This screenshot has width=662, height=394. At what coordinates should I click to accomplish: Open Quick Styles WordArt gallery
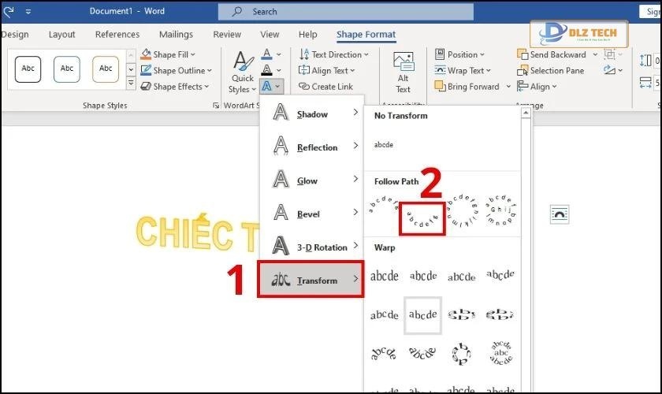tap(243, 72)
